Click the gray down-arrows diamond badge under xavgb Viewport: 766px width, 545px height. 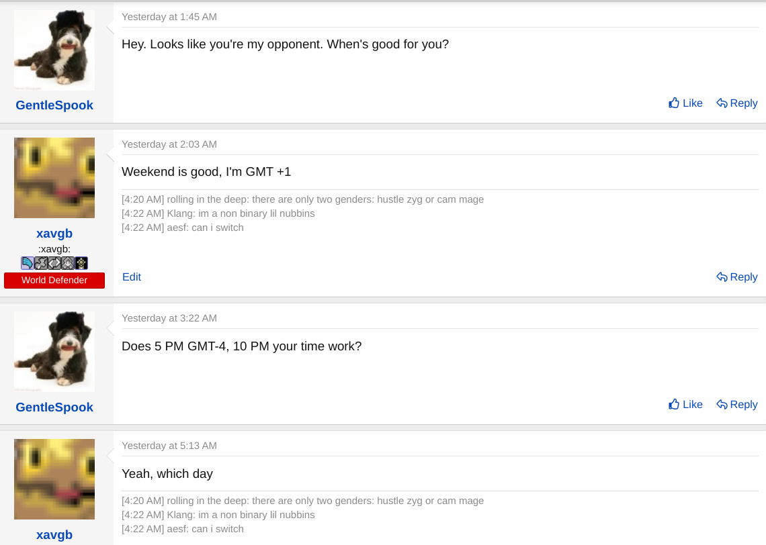tap(68, 263)
